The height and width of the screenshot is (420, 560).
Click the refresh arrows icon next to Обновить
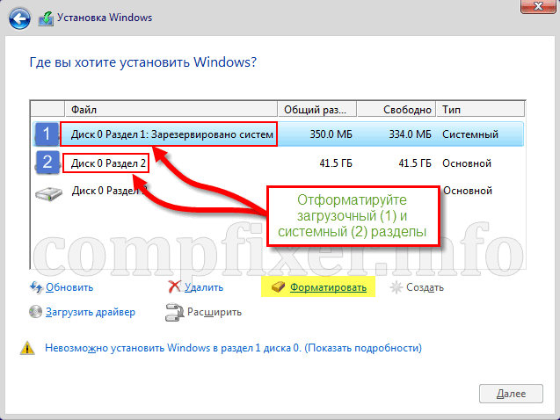[36, 287]
